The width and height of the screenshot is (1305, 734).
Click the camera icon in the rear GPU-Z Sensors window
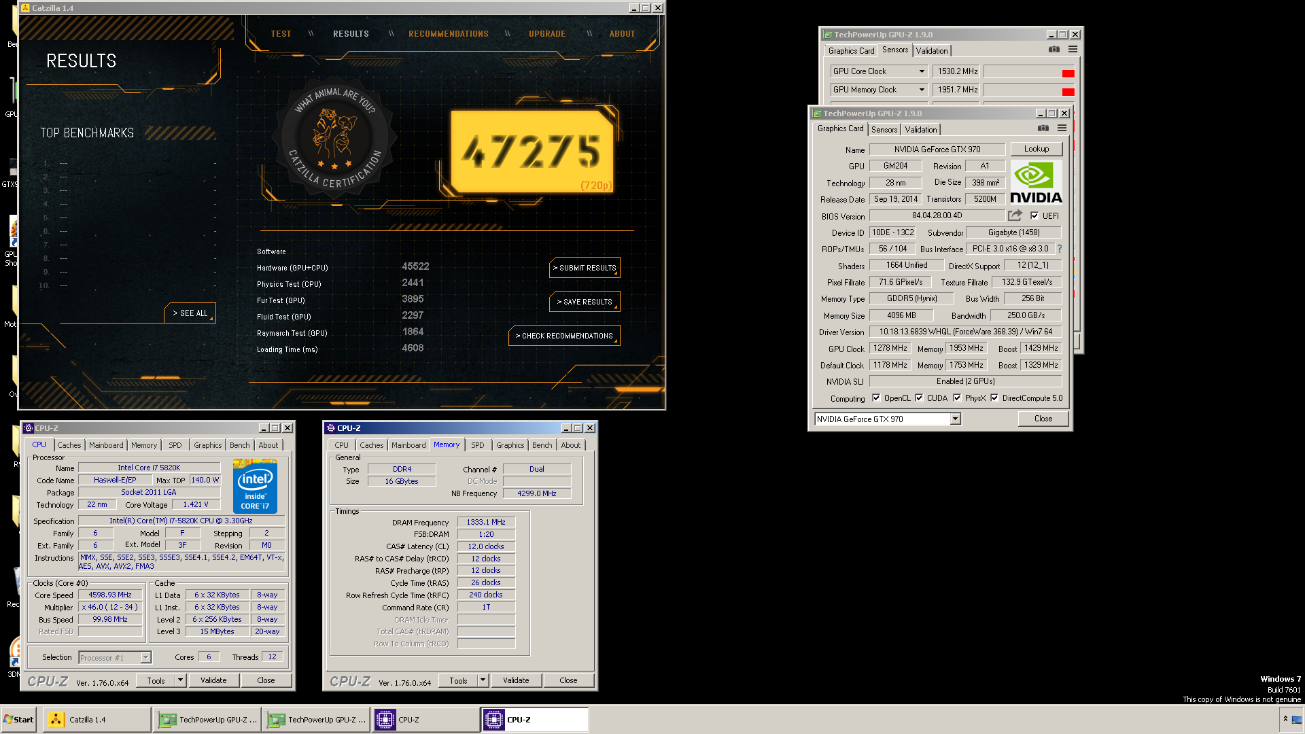pyautogui.click(x=1054, y=50)
